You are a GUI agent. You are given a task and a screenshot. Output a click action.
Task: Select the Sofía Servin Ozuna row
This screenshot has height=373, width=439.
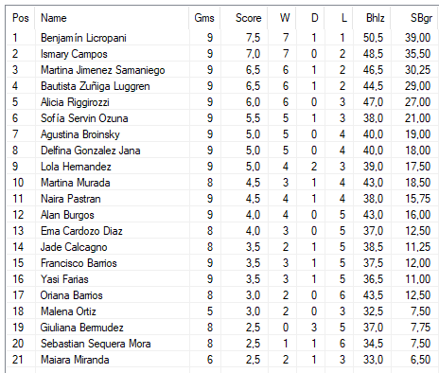click(222, 118)
